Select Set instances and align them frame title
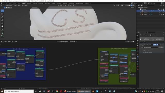The width and height of the screenshot is (165, 93). pyautogui.click(x=119, y=49)
